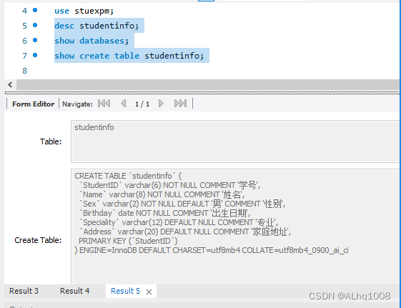Image resolution: width=401 pixels, height=308 pixels.
Task: Go to first record navigation icon
Action: [x=104, y=104]
